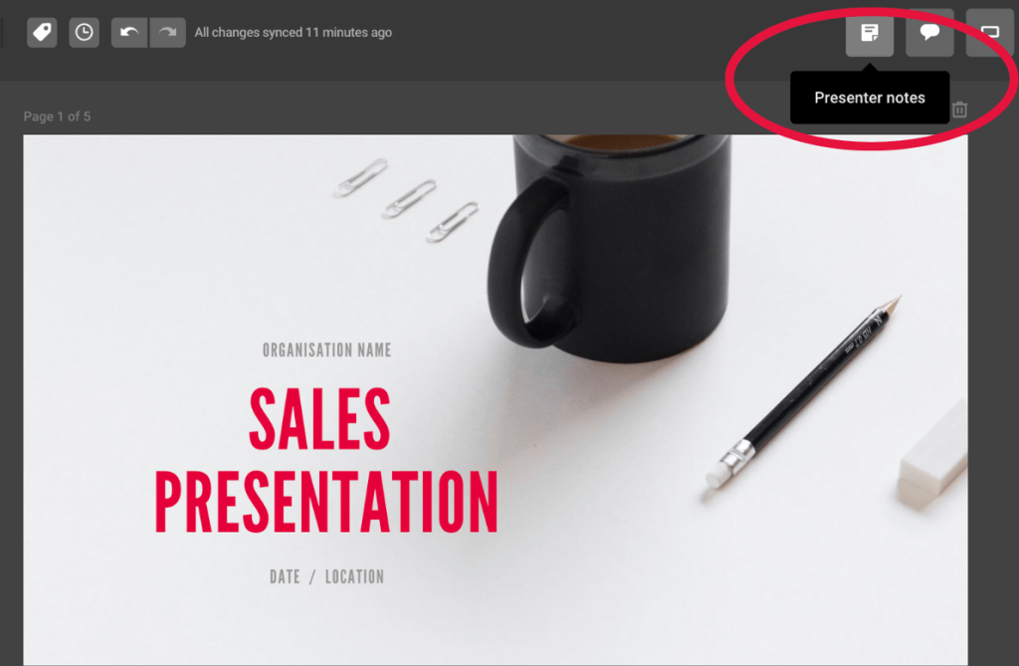Select the DATE placeholder text

[x=285, y=576]
